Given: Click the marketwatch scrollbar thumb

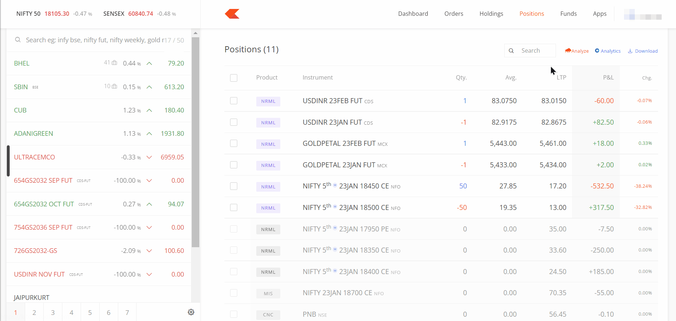Looking at the screenshot, I should [195, 142].
